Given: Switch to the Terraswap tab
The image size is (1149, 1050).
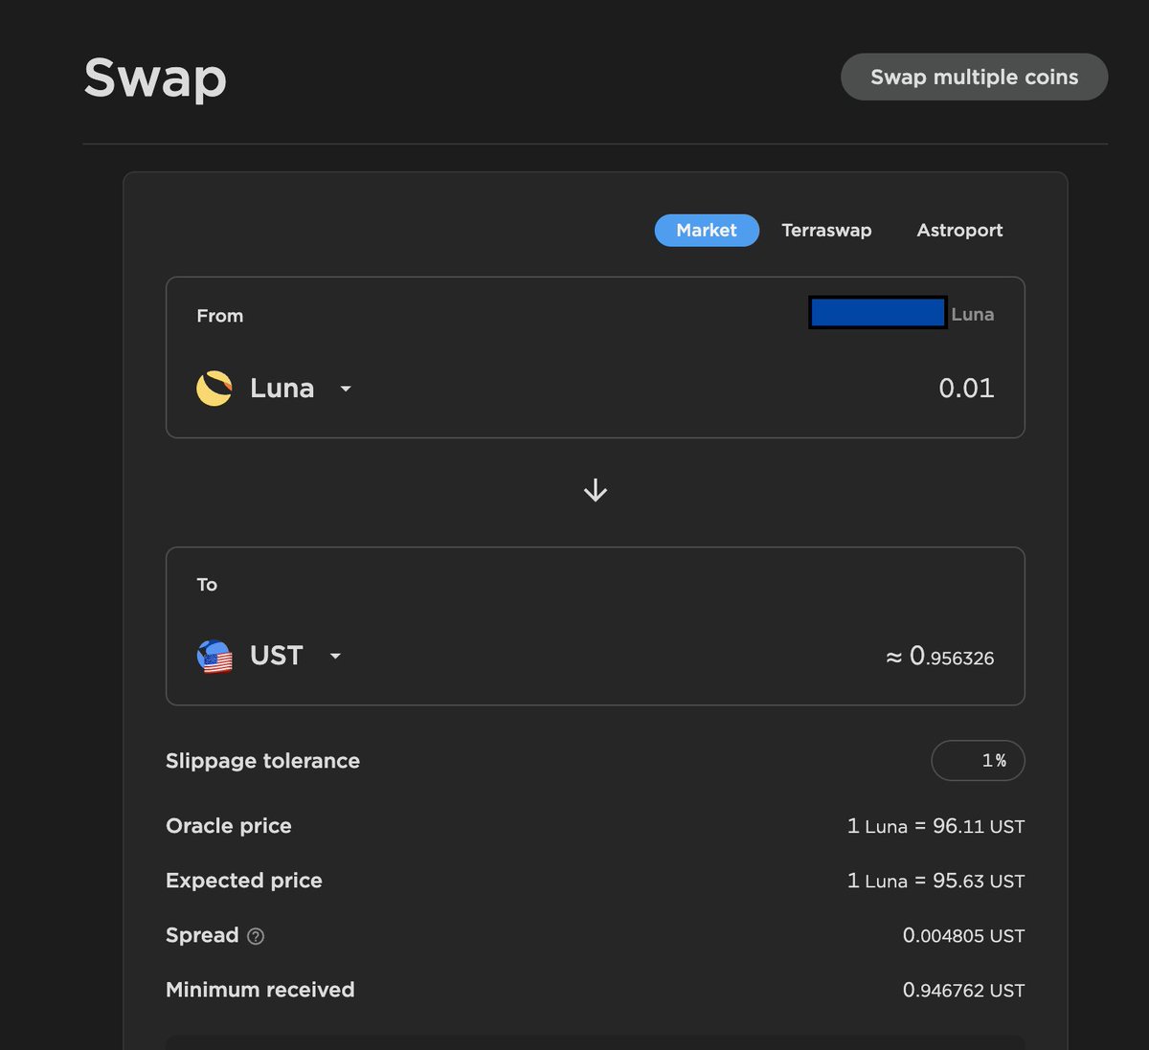Looking at the screenshot, I should [x=826, y=230].
